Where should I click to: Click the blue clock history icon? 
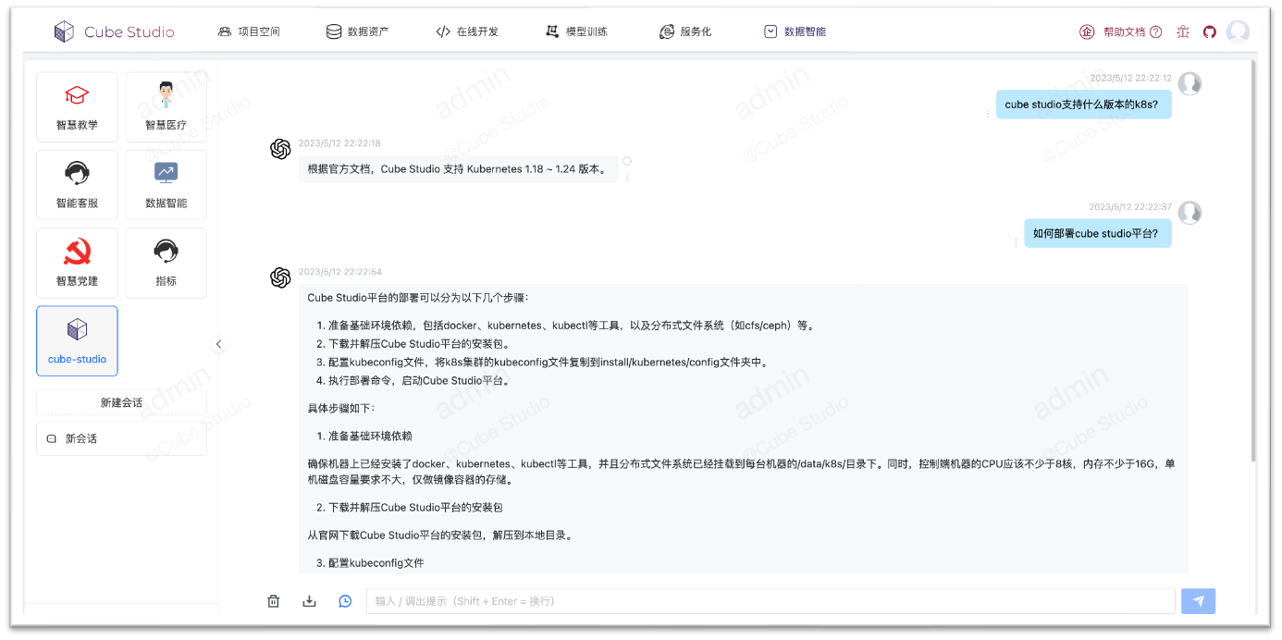(345, 601)
